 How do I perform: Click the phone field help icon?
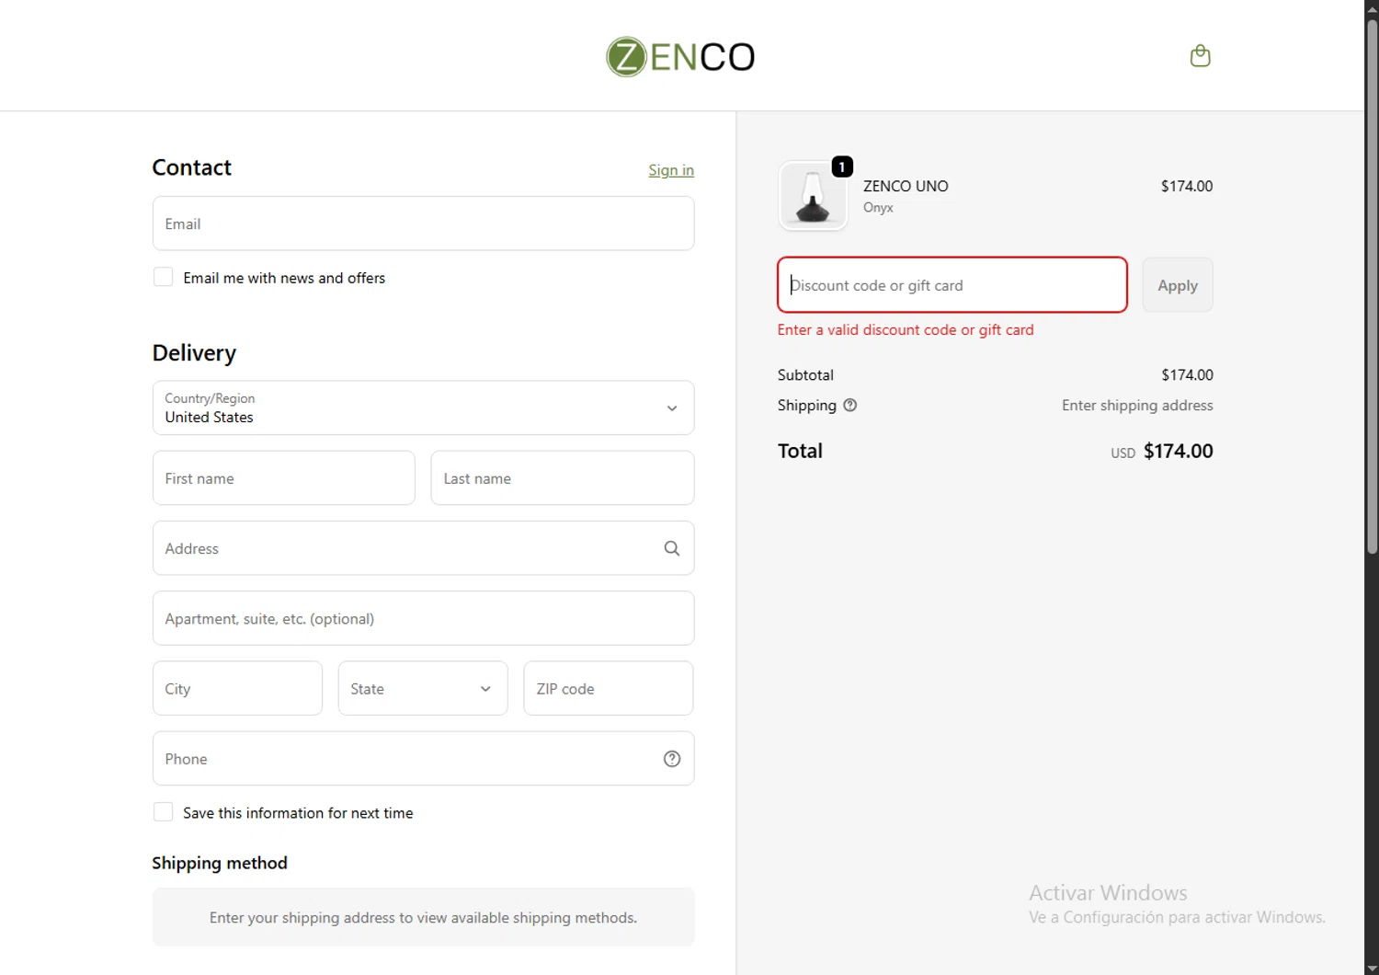[672, 759]
